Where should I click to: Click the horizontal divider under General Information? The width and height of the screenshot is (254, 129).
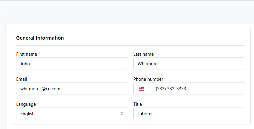tap(131, 45)
